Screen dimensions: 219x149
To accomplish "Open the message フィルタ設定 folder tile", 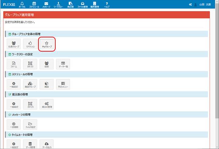I will pos(30,124).
